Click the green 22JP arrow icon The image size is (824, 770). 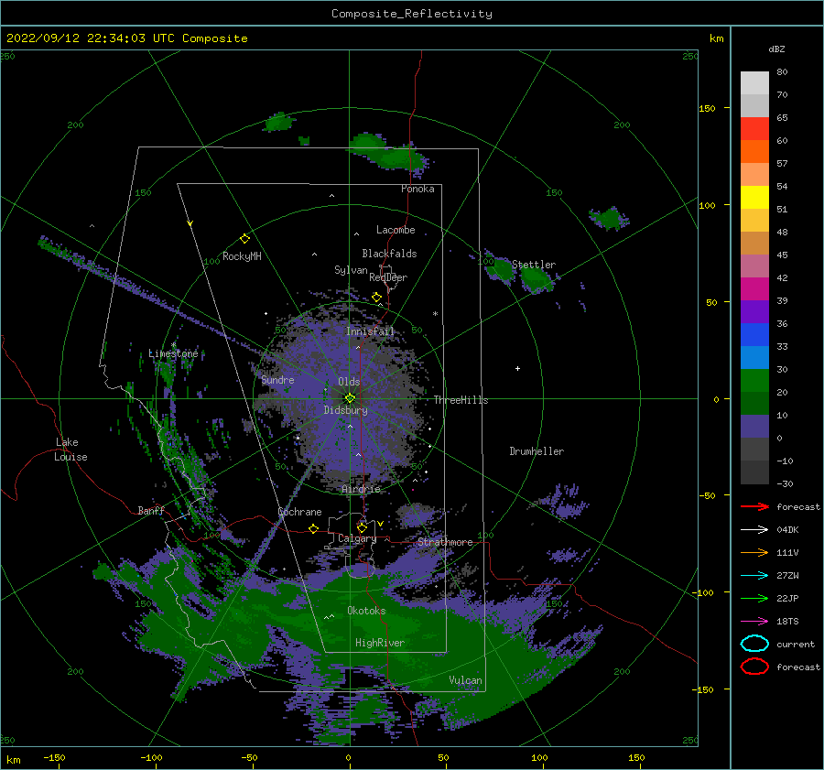point(754,598)
